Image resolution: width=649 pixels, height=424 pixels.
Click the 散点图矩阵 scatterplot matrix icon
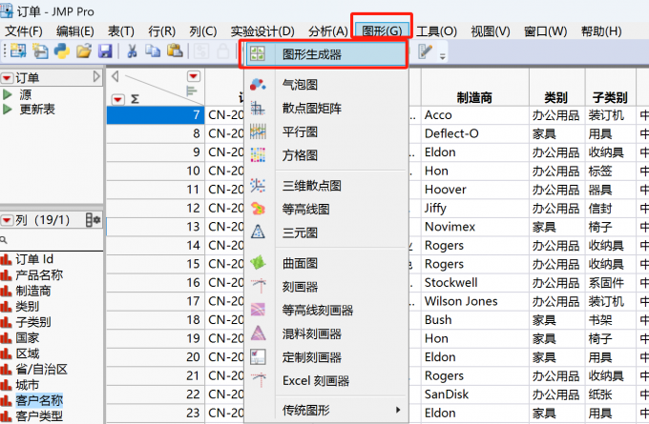click(258, 109)
